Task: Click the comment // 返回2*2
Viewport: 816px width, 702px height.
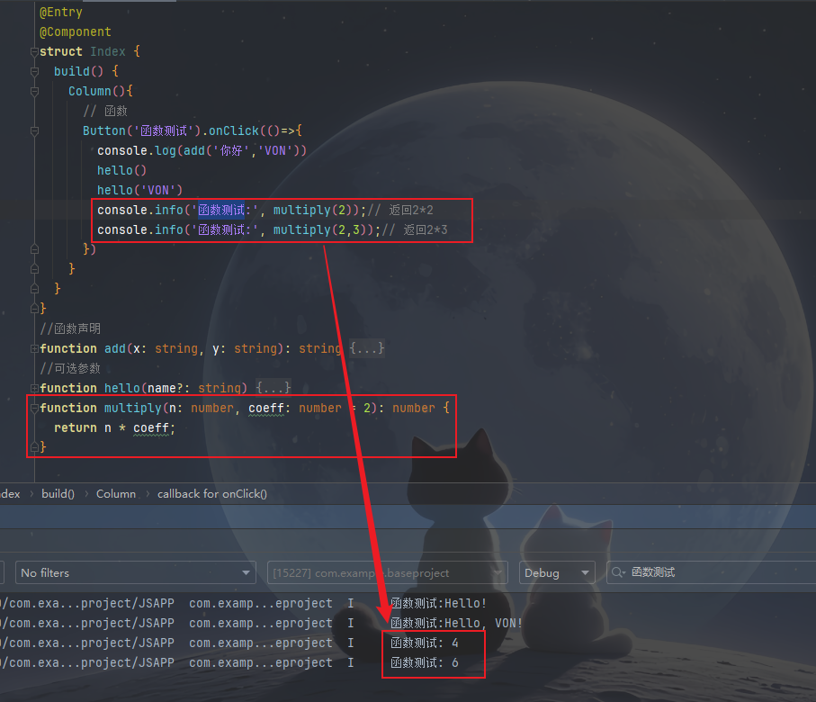Action: 400,210
